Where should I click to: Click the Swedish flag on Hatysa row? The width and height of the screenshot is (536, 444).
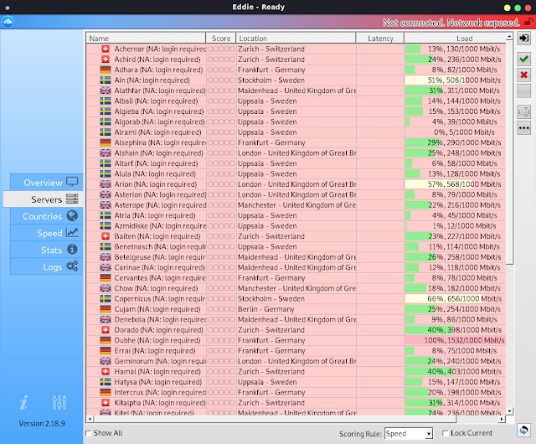(x=106, y=382)
